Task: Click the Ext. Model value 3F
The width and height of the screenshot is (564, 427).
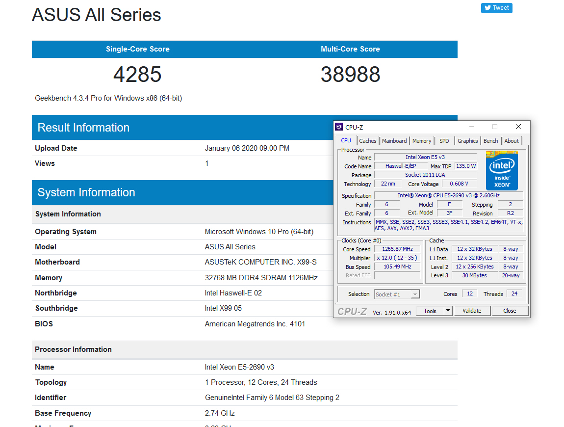Action: [x=449, y=213]
